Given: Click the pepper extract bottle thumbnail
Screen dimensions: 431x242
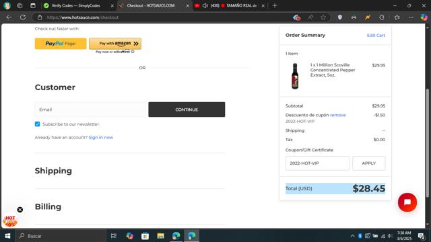Looking at the screenshot, I should pyautogui.click(x=295, y=76).
